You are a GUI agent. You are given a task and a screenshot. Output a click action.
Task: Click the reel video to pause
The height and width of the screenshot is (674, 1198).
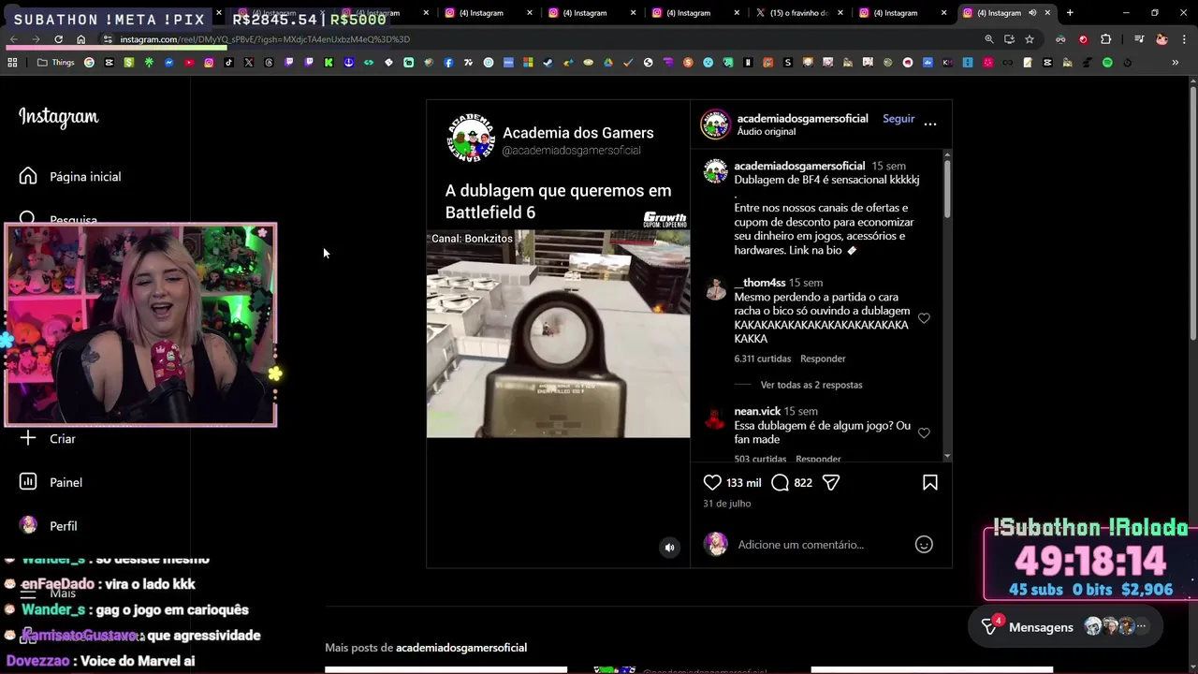pos(558,333)
